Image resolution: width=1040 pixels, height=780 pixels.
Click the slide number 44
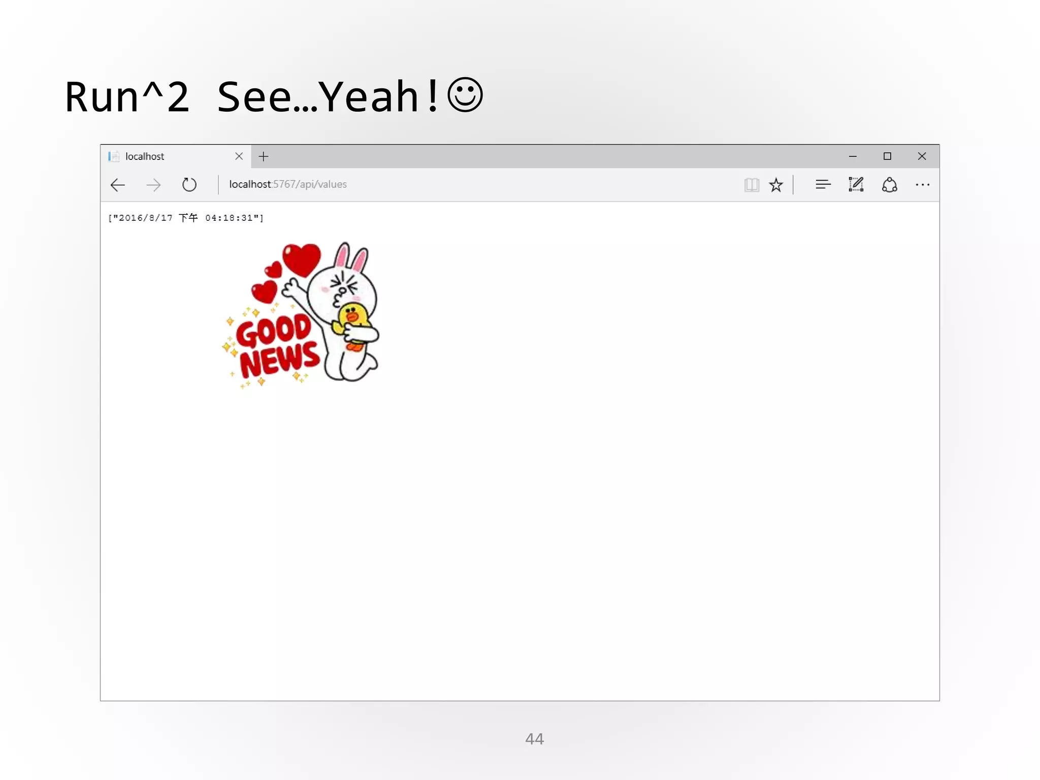534,739
